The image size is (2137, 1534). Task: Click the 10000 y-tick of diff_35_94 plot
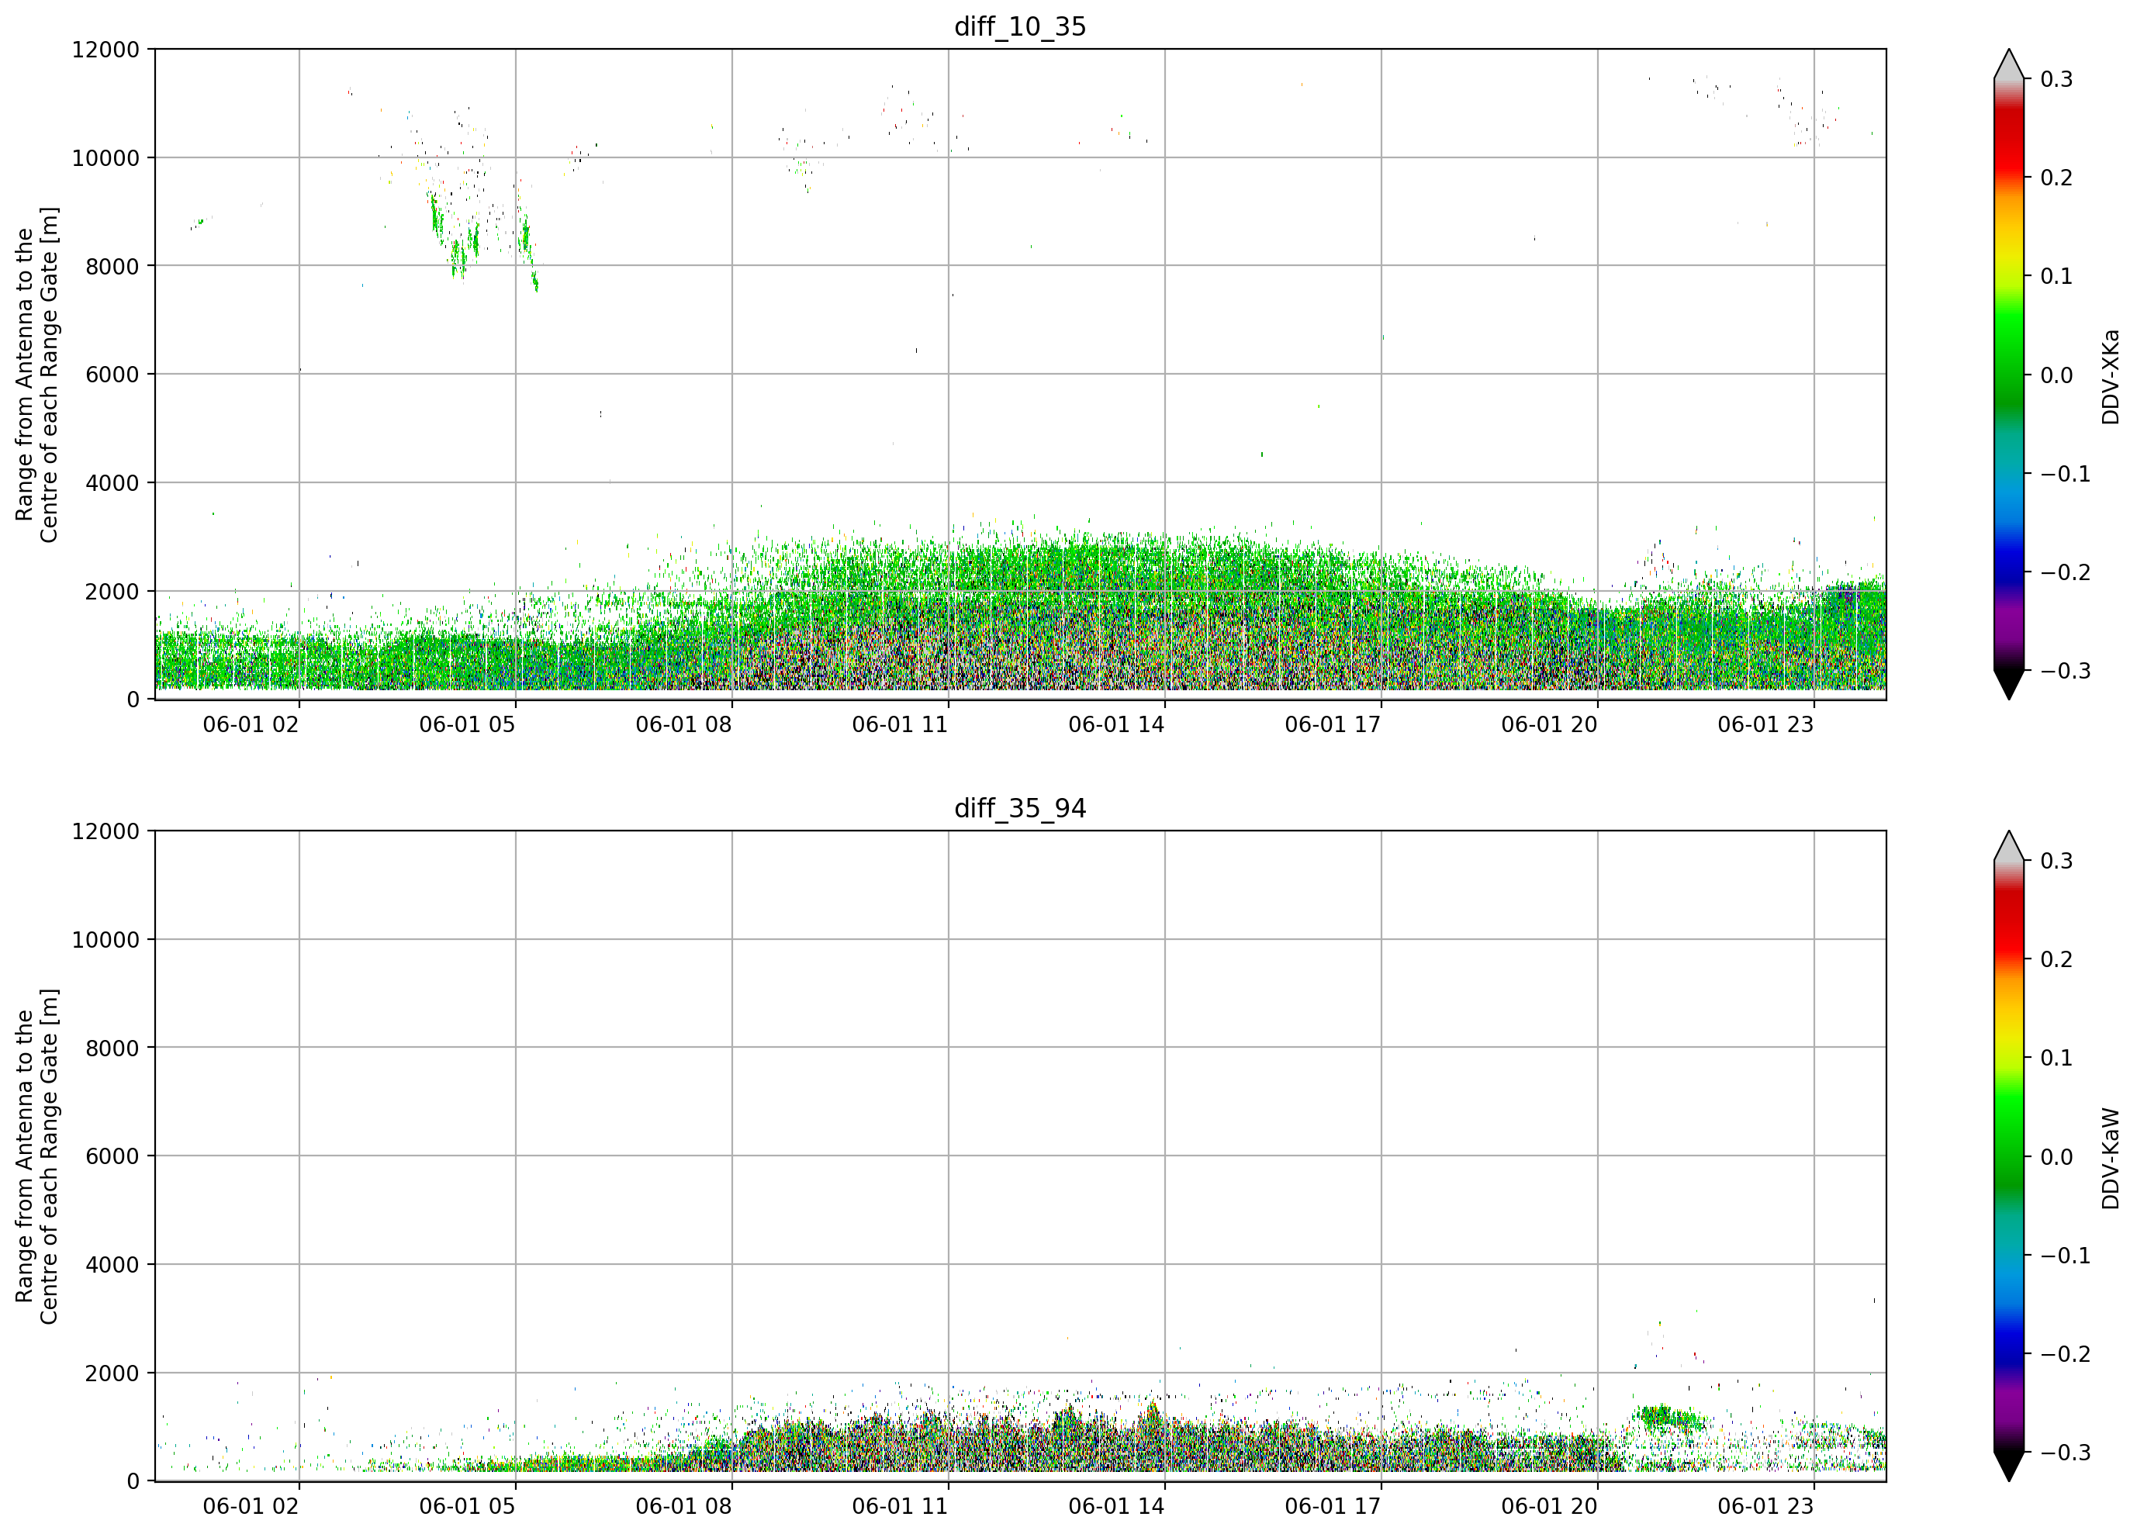point(105,941)
